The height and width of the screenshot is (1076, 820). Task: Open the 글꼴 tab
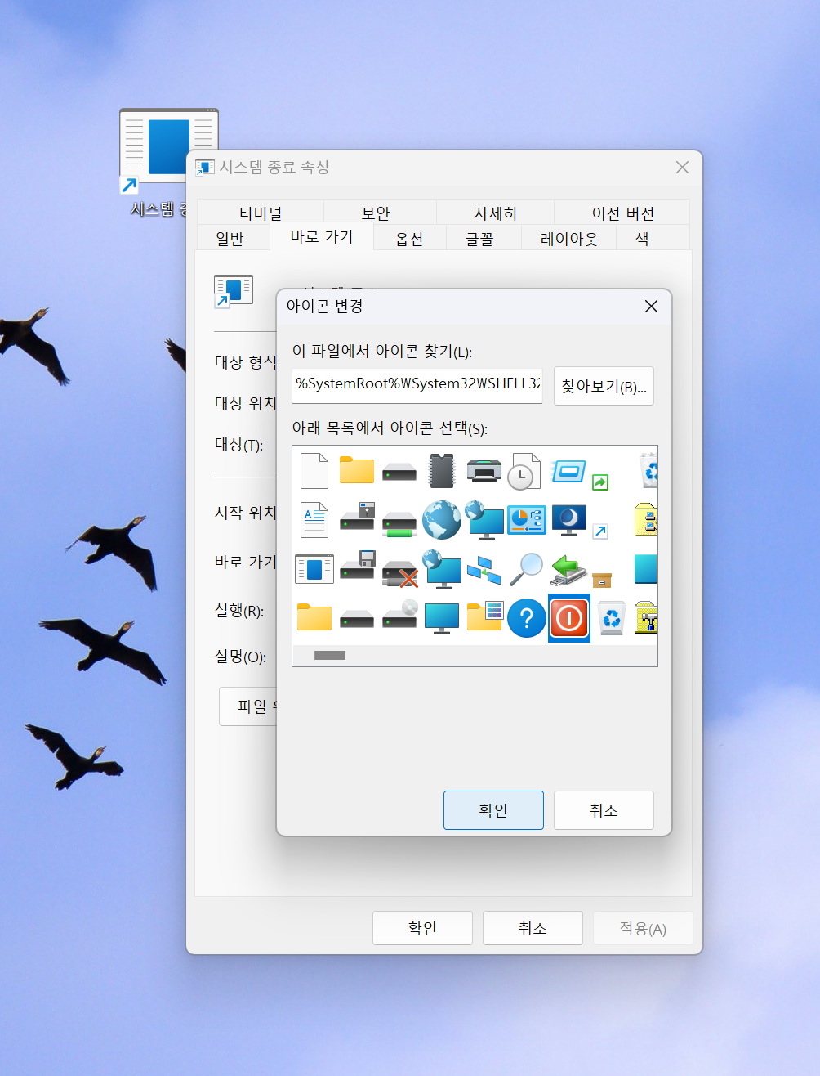coord(479,239)
